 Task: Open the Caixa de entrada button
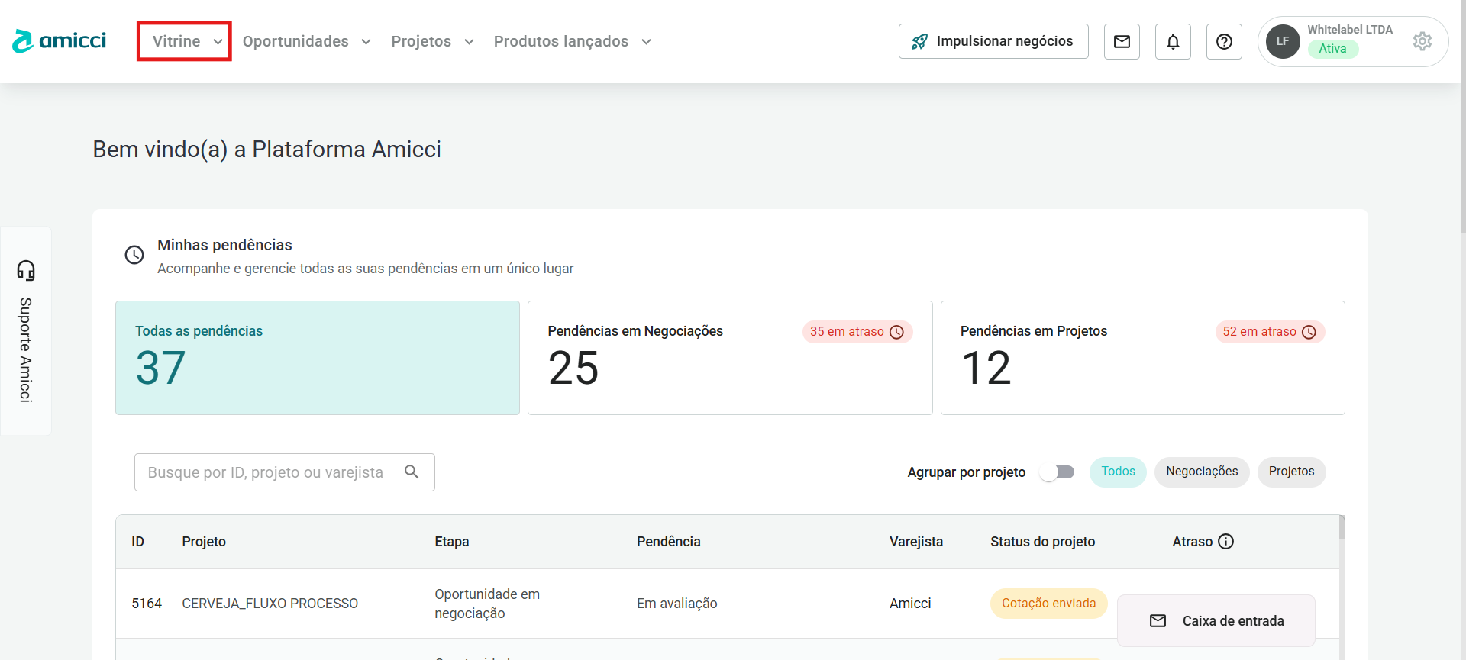(x=1216, y=621)
